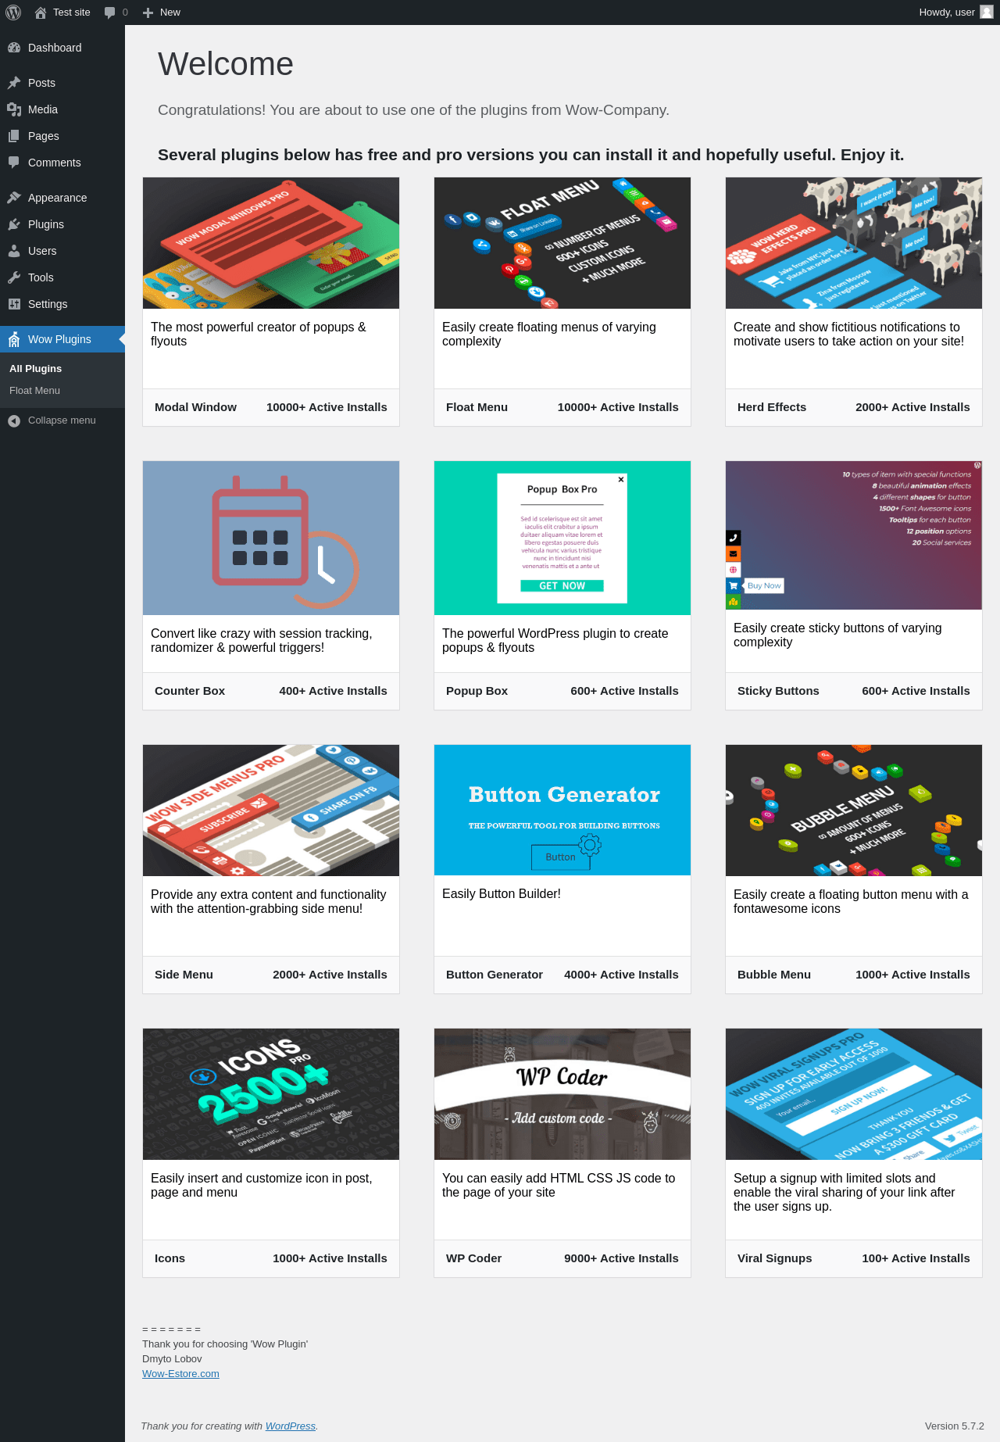
Task: Open the Posts menu
Action: coord(62,83)
